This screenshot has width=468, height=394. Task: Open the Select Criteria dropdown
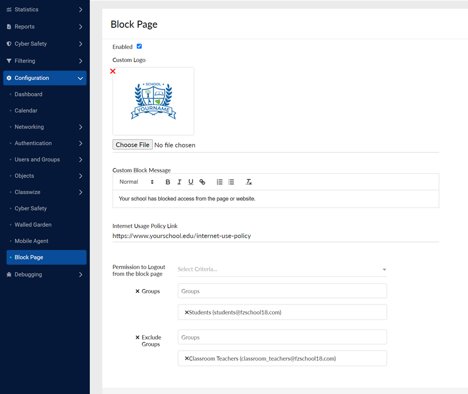pyautogui.click(x=282, y=269)
